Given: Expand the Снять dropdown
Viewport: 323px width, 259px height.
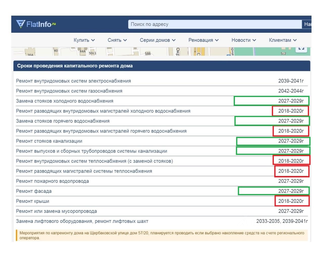Looking at the screenshot, I should pos(117,40).
